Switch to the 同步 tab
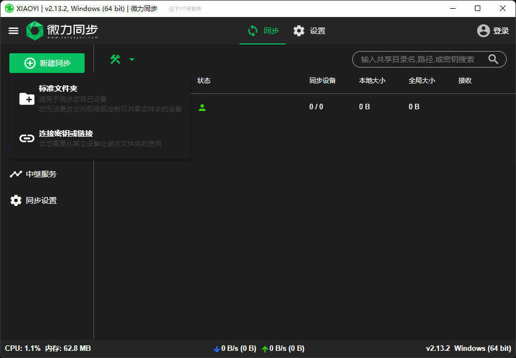The width and height of the screenshot is (516, 358). coord(263,31)
